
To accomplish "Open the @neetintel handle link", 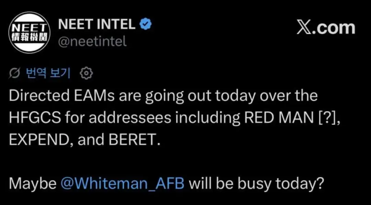I will tap(93, 41).
